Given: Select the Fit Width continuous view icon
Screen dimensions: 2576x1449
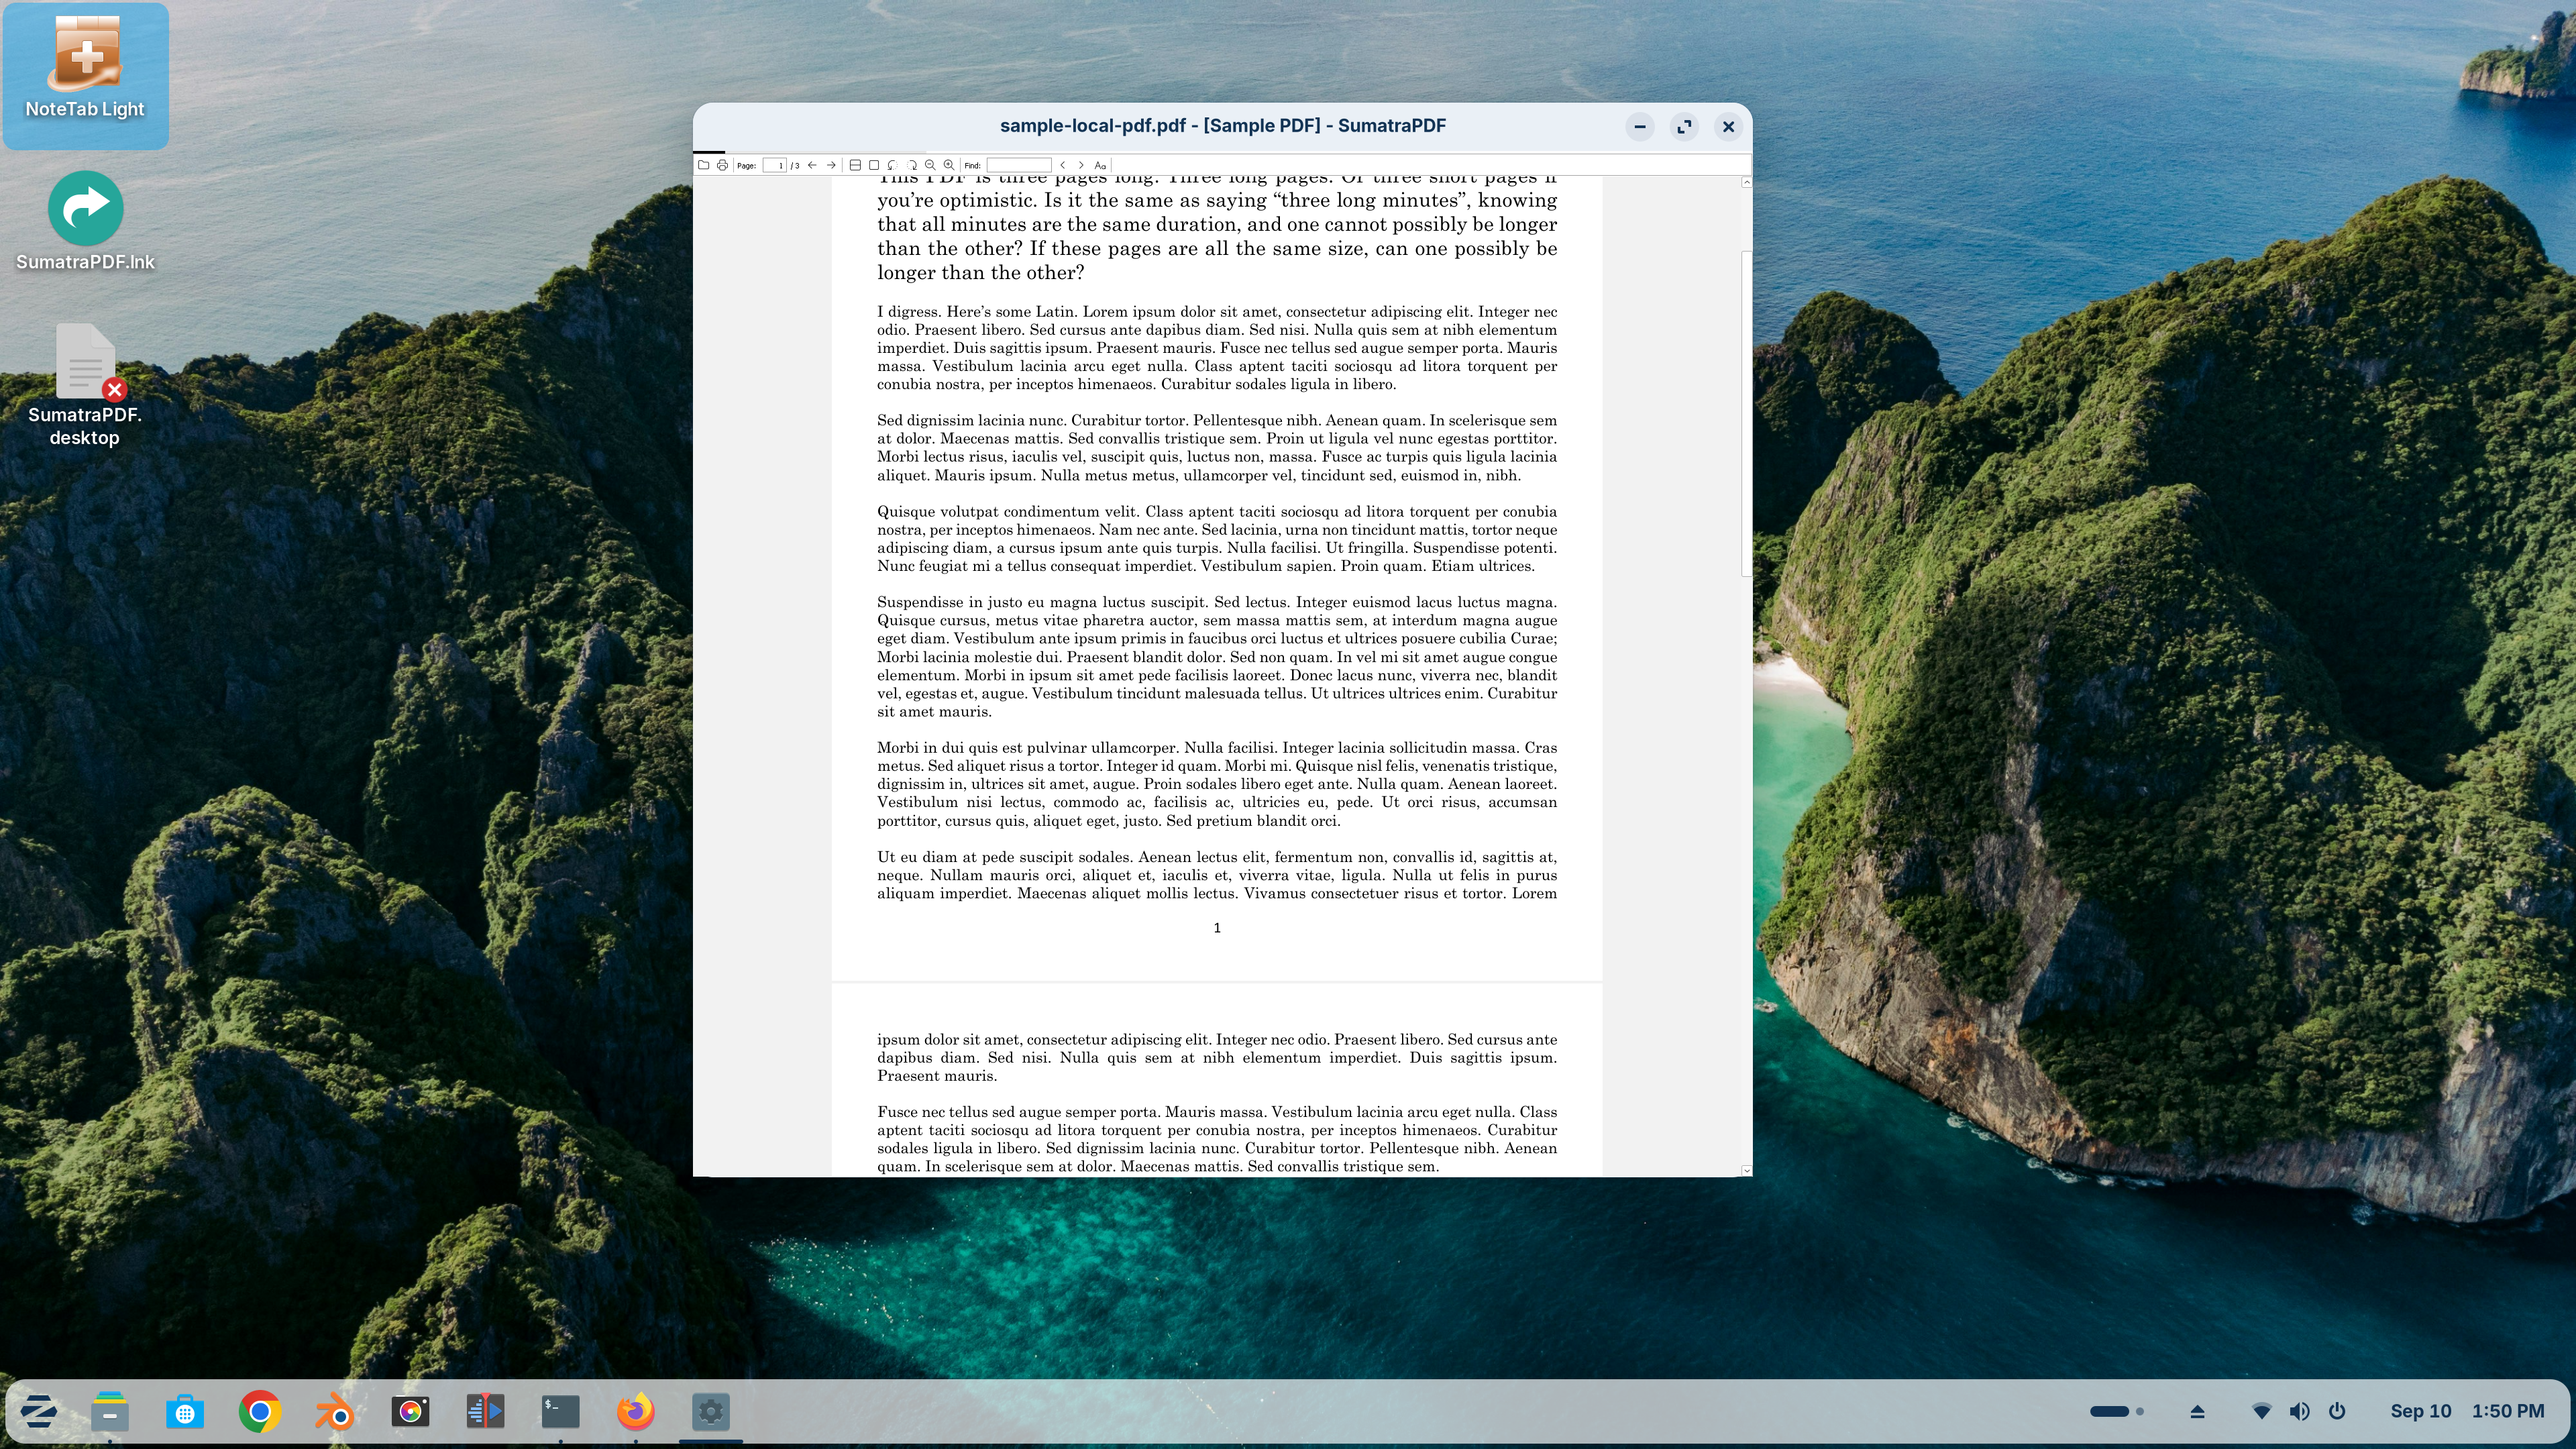Looking at the screenshot, I should pyautogui.click(x=855, y=165).
